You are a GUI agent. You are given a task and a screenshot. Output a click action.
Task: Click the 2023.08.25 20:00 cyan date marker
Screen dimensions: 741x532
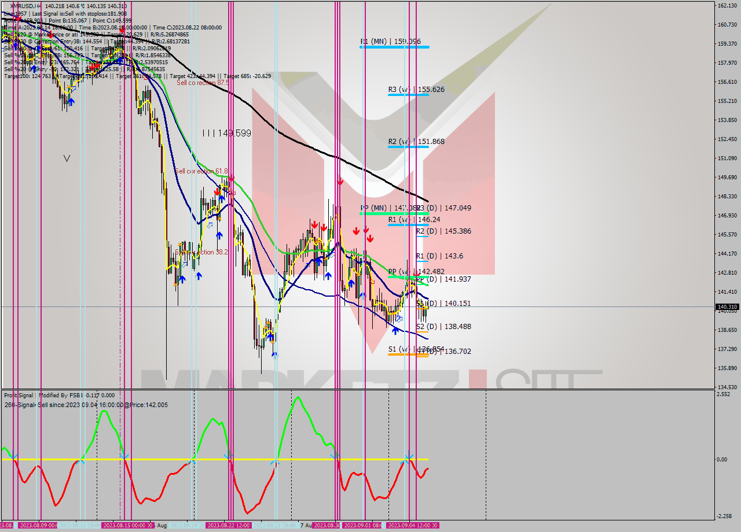coord(276,526)
